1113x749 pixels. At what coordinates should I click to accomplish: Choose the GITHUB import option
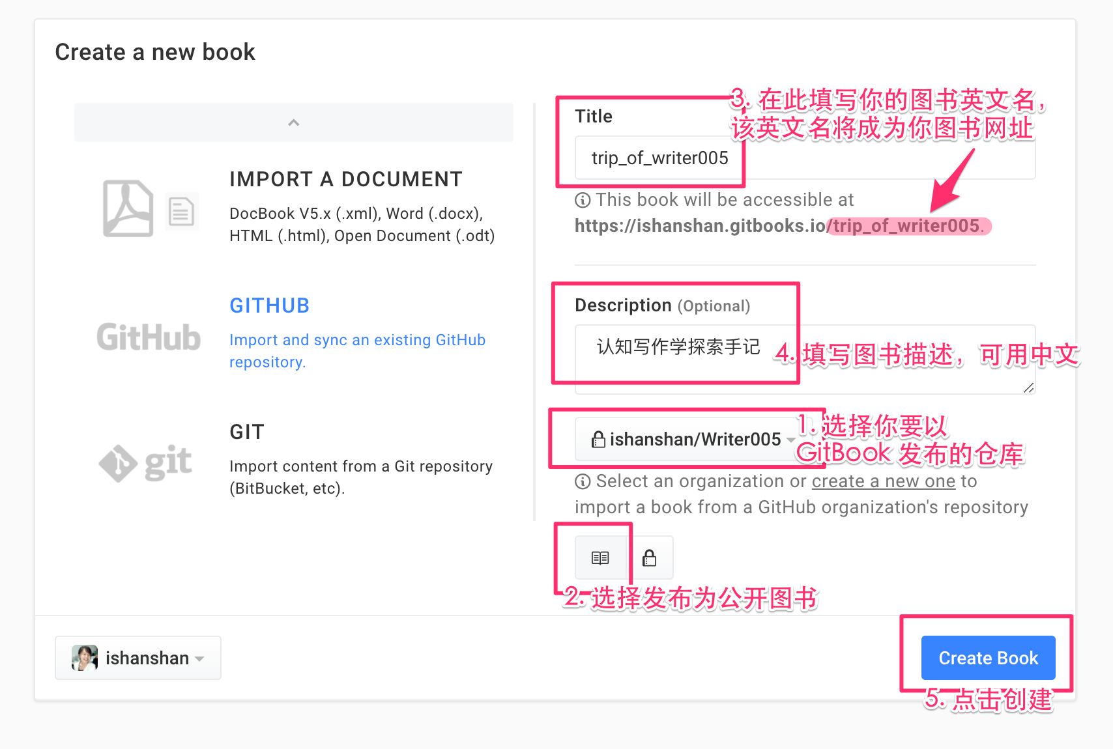[270, 305]
